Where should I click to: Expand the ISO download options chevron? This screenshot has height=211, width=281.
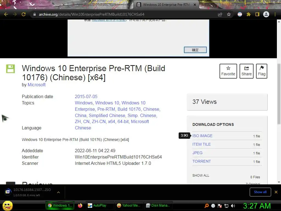[58, 192]
